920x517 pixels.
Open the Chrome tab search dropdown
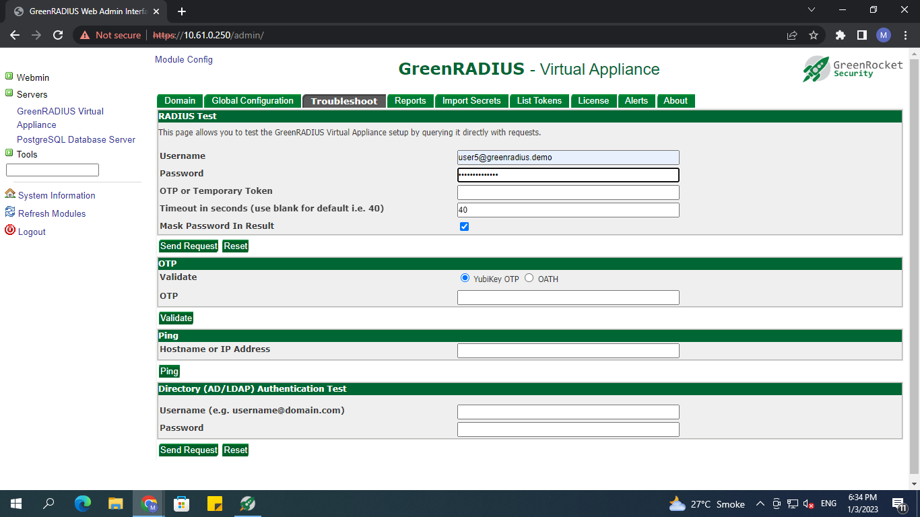(x=811, y=10)
